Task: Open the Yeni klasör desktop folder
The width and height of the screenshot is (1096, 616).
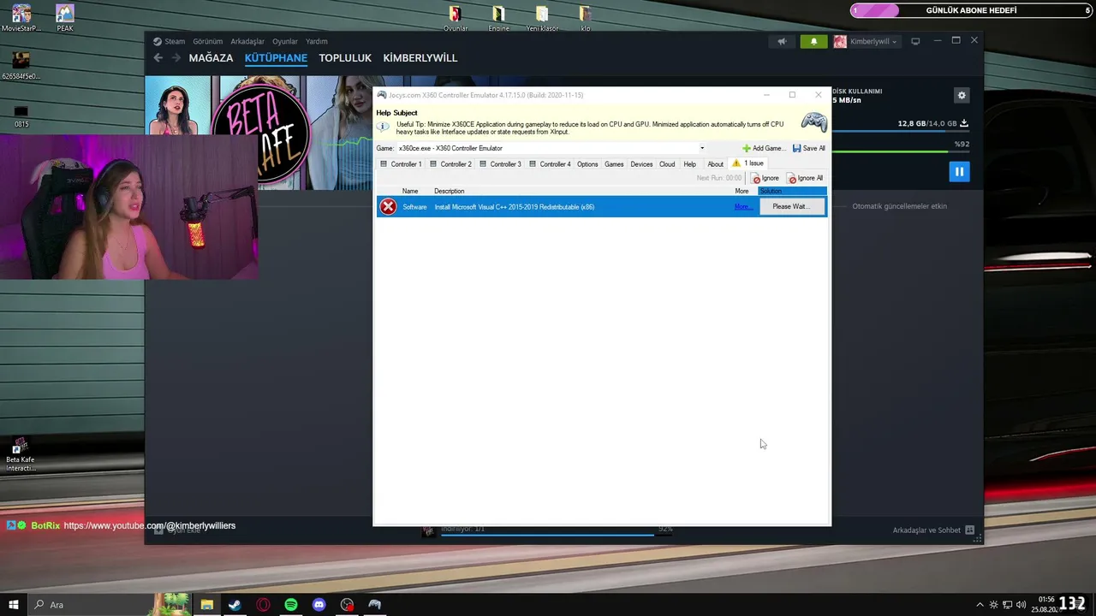Action: [x=542, y=18]
